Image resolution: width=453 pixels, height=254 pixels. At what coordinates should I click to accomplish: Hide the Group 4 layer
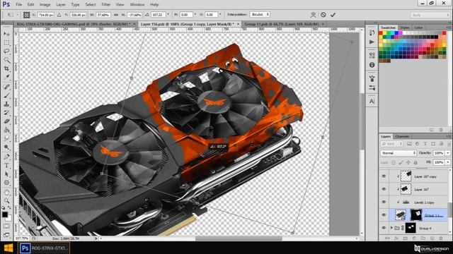[x=384, y=228]
